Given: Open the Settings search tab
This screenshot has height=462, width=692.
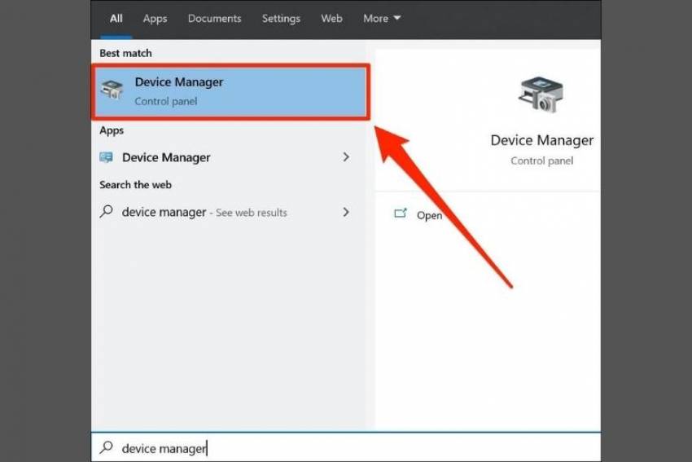Looking at the screenshot, I should coord(281,19).
